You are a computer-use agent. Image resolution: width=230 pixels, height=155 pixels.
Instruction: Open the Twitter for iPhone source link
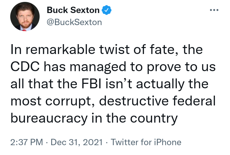point(146,142)
